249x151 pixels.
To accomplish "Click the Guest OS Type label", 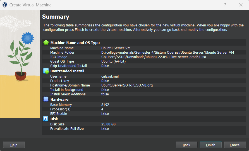I will point(62,61).
